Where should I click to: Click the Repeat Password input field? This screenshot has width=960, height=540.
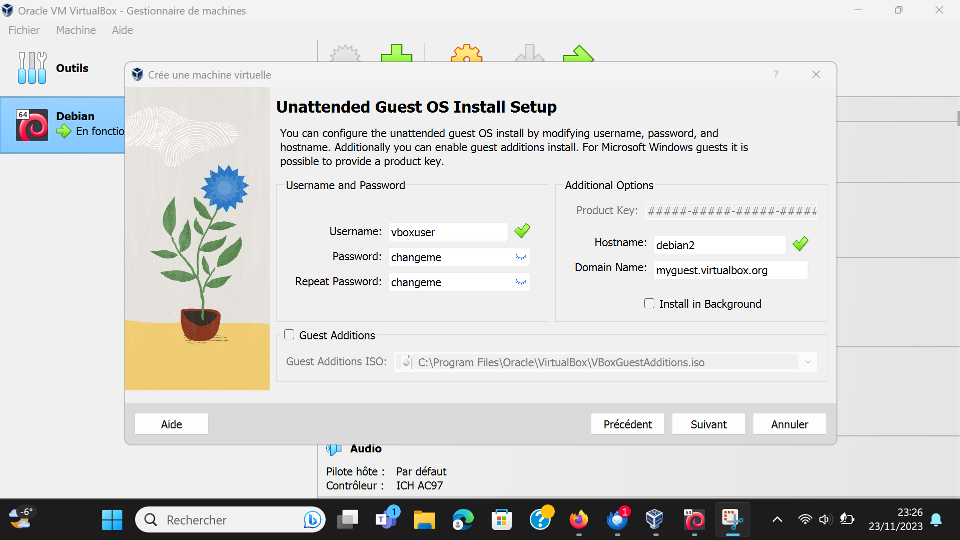(x=459, y=282)
